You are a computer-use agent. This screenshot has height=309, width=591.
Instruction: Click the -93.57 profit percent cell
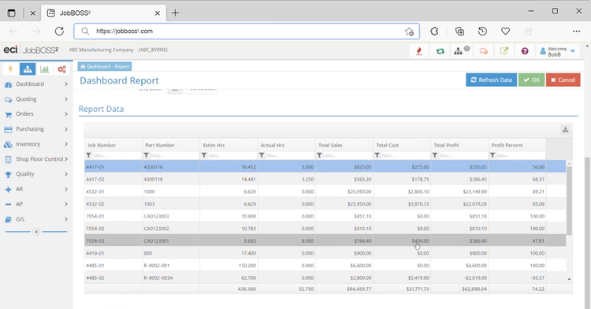518,277
